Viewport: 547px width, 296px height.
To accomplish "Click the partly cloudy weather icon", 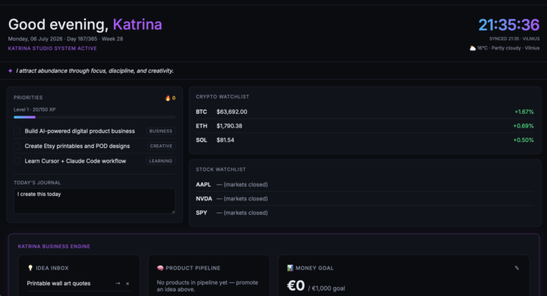I will point(473,48).
